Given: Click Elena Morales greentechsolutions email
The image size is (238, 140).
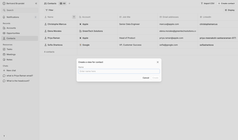Looking at the screenshot, I should point(178,31).
